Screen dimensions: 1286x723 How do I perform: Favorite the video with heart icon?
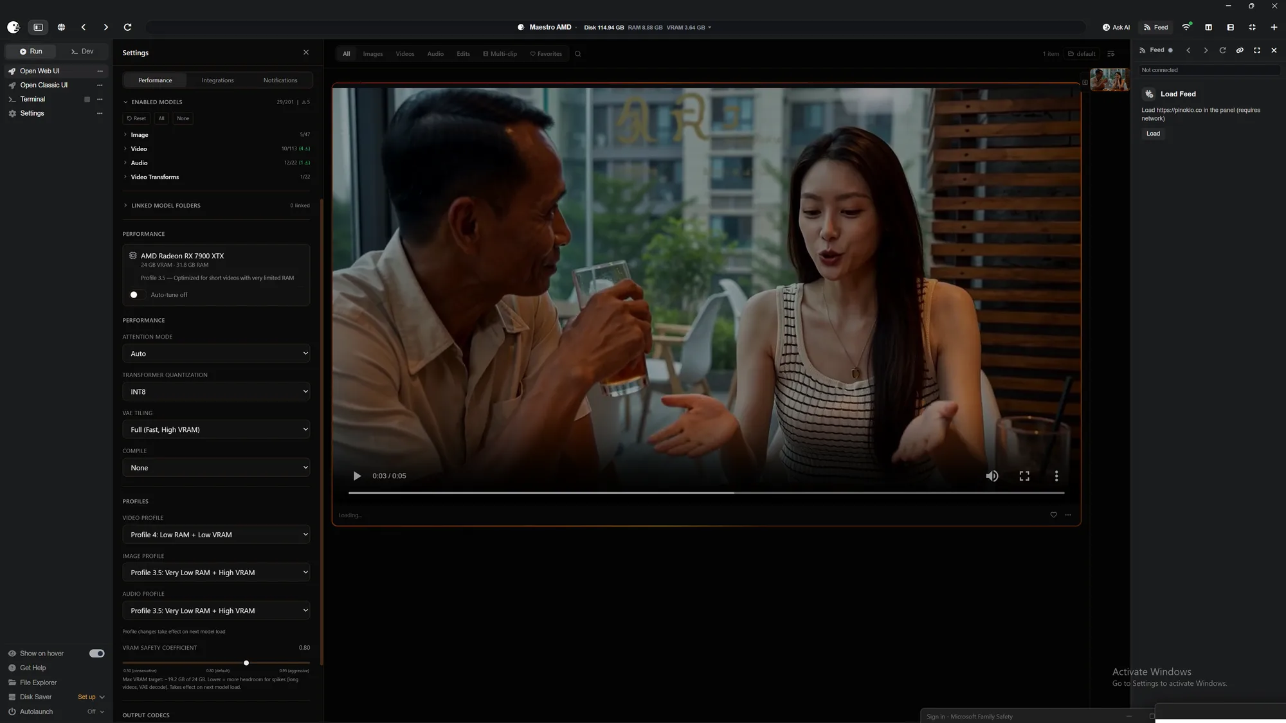(1053, 515)
